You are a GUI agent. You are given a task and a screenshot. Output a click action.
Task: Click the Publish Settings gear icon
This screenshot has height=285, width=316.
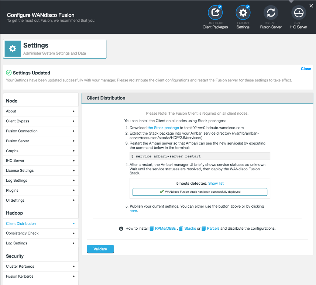[x=243, y=13]
